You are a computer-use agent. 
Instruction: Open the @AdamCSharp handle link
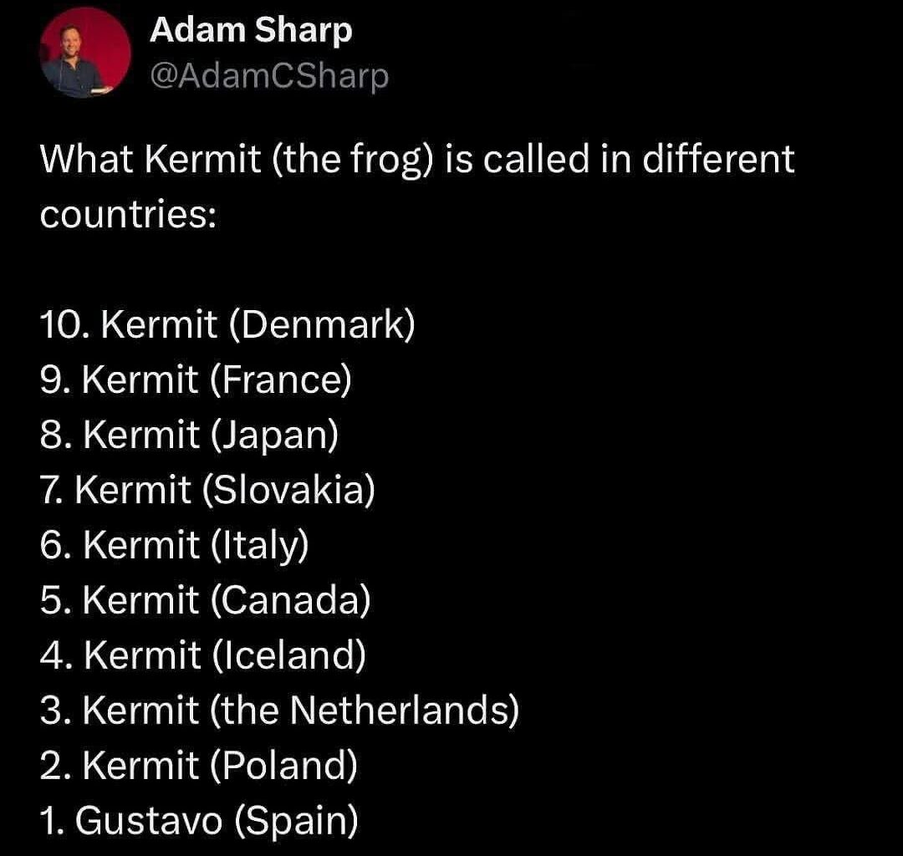pos(268,76)
